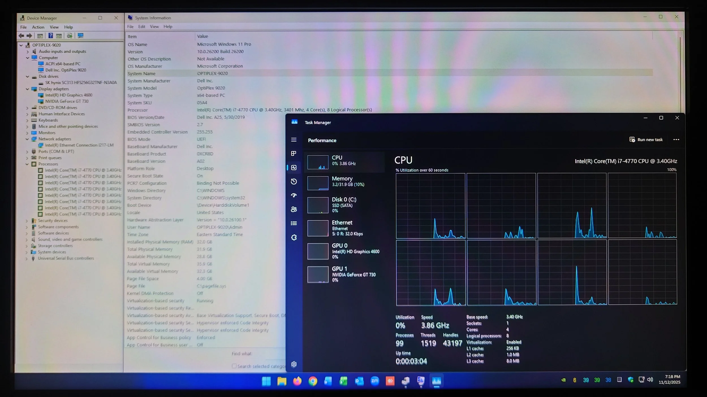Viewport: 707px width, 397px height.
Task: Open Task Manager more options ellipsis
Action: click(676, 139)
